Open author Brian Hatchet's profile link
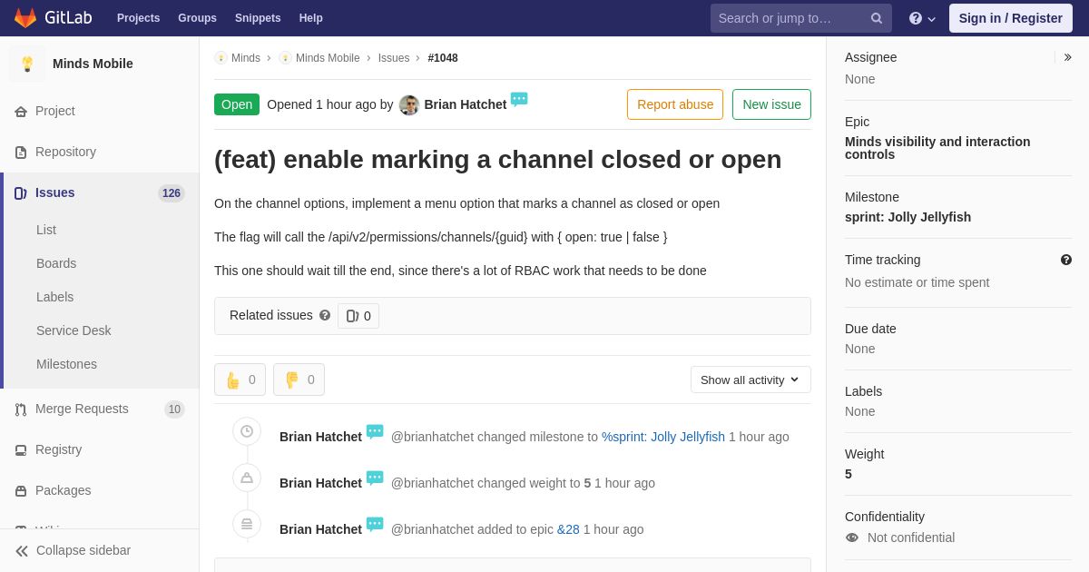 [x=466, y=104]
